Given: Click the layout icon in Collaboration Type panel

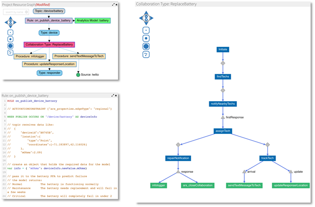Looking at the screenshot, I should tap(145, 55).
